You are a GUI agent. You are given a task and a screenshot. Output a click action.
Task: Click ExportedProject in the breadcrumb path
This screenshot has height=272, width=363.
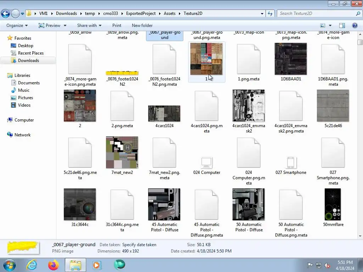pyautogui.click(x=141, y=13)
